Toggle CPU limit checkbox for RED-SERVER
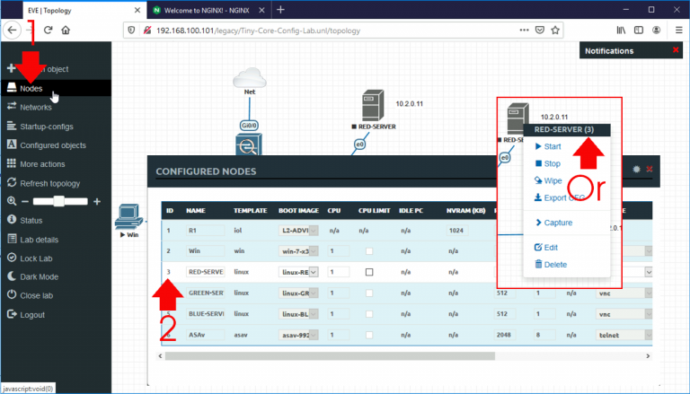The image size is (690, 394). click(x=369, y=272)
